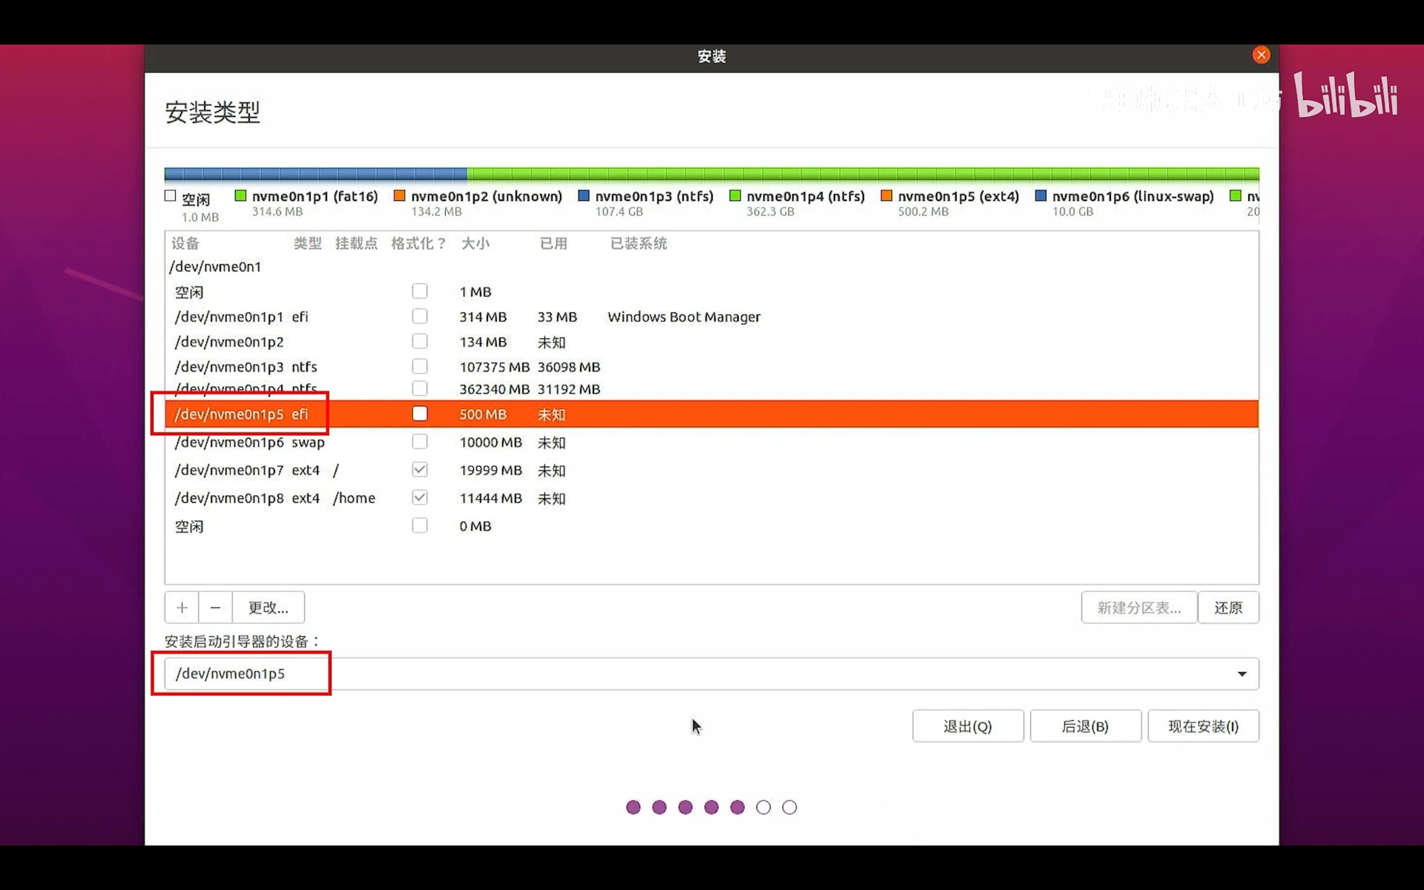1424x890 pixels.
Task: Toggle format checkbox for nvme0n1p6 swap
Action: [x=419, y=442]
